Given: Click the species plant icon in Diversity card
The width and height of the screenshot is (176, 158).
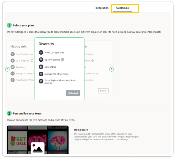Looking at the screenshot, I should (41, 60).
